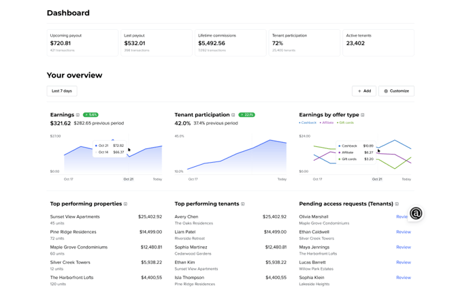The height and width of the screenshot is (294, 456).
Task: Toggle the Cashback series in chart legend
Action: [308, 123]
